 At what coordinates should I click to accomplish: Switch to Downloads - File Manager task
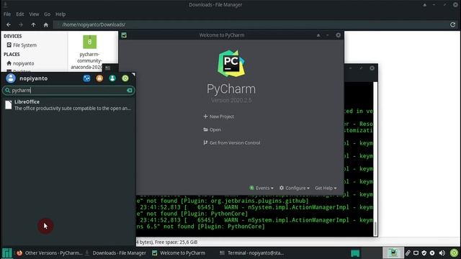click(x=115, y=253)
